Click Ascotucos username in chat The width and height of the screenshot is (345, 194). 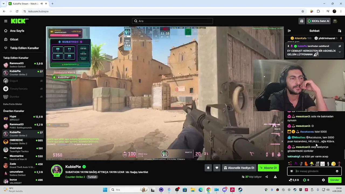pos(307,132)
